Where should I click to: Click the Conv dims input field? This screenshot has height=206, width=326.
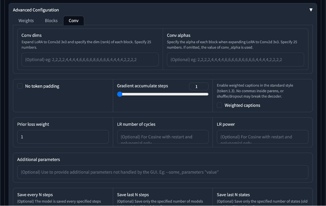pos(90,60)
